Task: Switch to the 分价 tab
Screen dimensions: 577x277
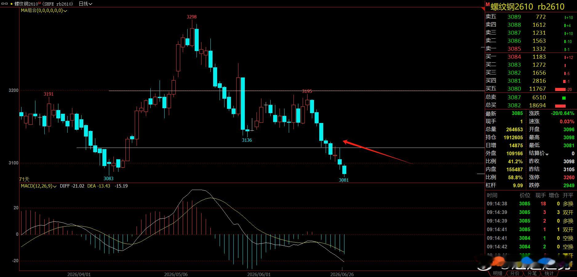Action: click(x=515, y=273)
